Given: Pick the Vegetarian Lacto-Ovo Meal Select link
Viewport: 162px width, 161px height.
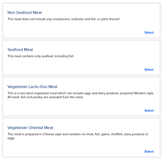Looking at the screenshot, I should tap(149, 111).
